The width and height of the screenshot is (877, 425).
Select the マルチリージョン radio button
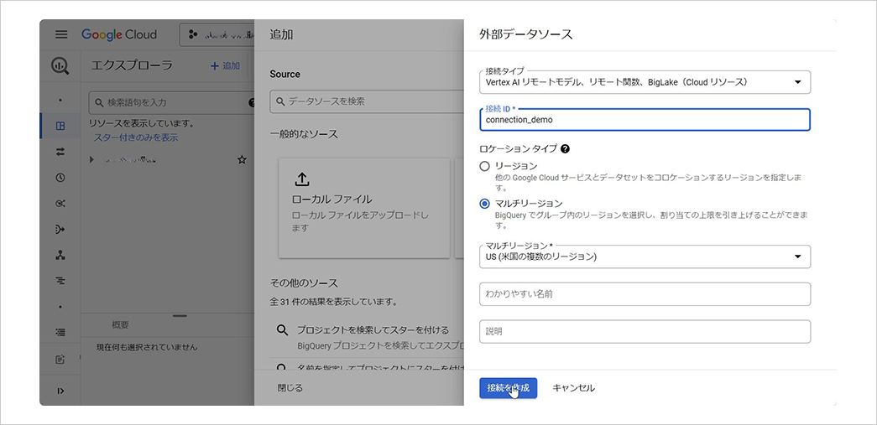coord(485,204)
